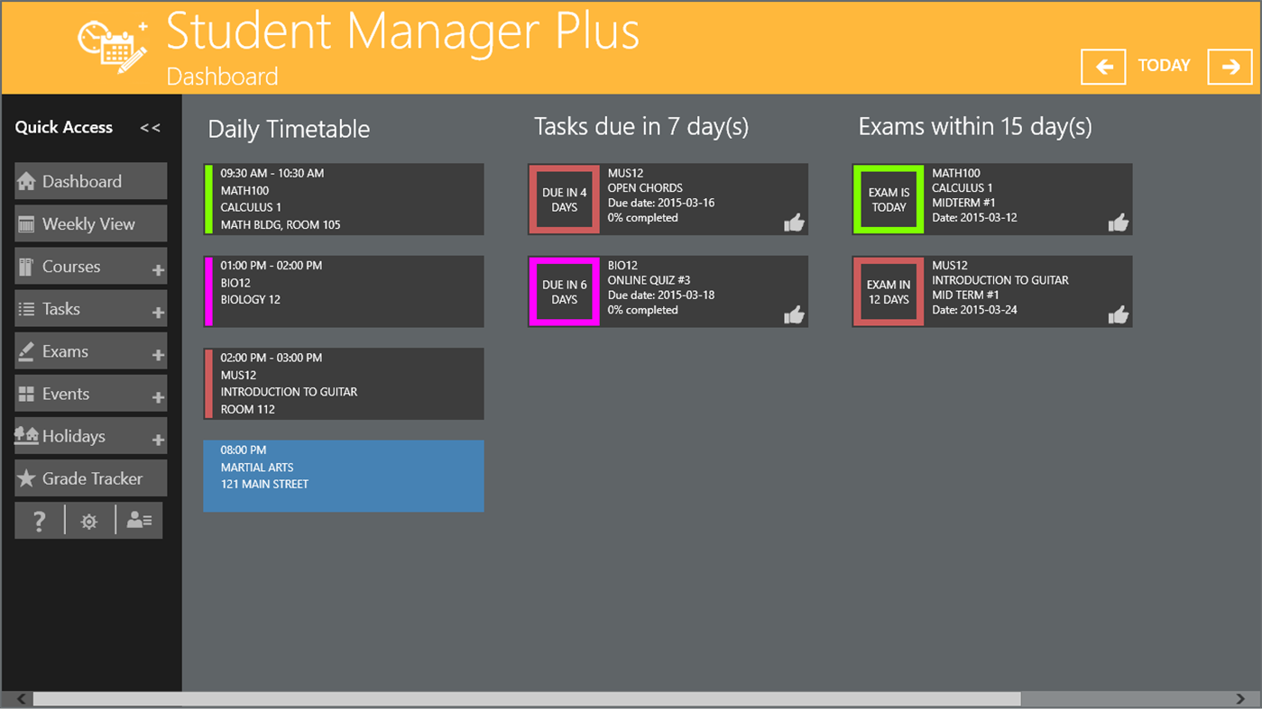The width and height of the screenshot is (1262, 709).
Task: Open the Holidays icon in sidebar
Action: click(29, 435)
